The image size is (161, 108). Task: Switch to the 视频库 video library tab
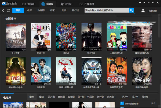[47, 4]
